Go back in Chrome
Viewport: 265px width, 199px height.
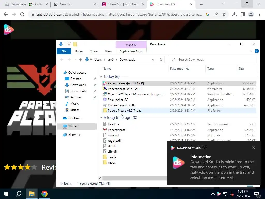(x=6, y=15)
